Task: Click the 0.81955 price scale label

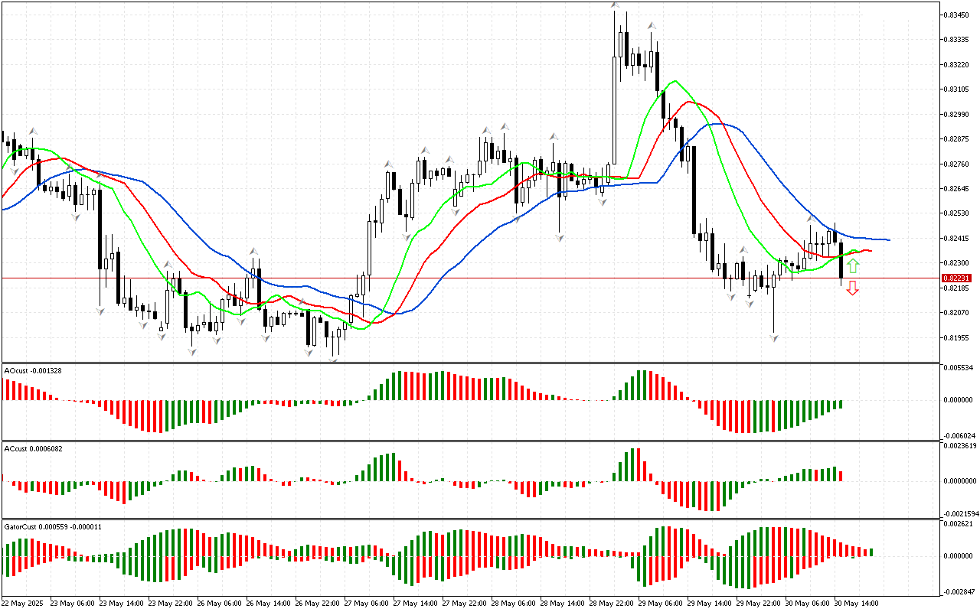Action: point(958,337)
